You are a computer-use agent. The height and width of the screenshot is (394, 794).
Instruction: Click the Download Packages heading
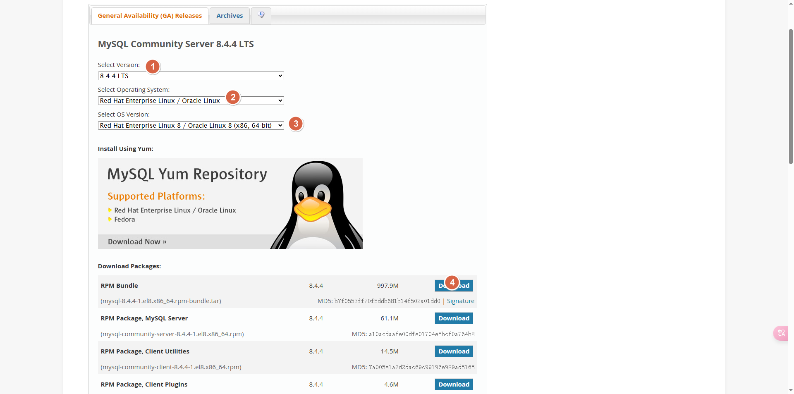pos(129,266)
